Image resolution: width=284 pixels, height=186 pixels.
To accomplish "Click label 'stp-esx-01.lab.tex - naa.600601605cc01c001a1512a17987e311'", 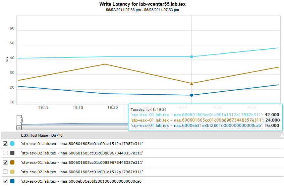I will click(x=82, y=144).
